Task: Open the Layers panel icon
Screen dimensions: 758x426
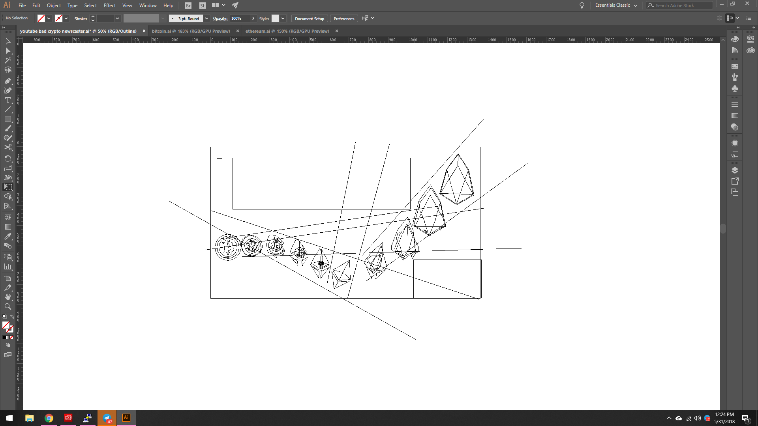Action: (735, 170)
